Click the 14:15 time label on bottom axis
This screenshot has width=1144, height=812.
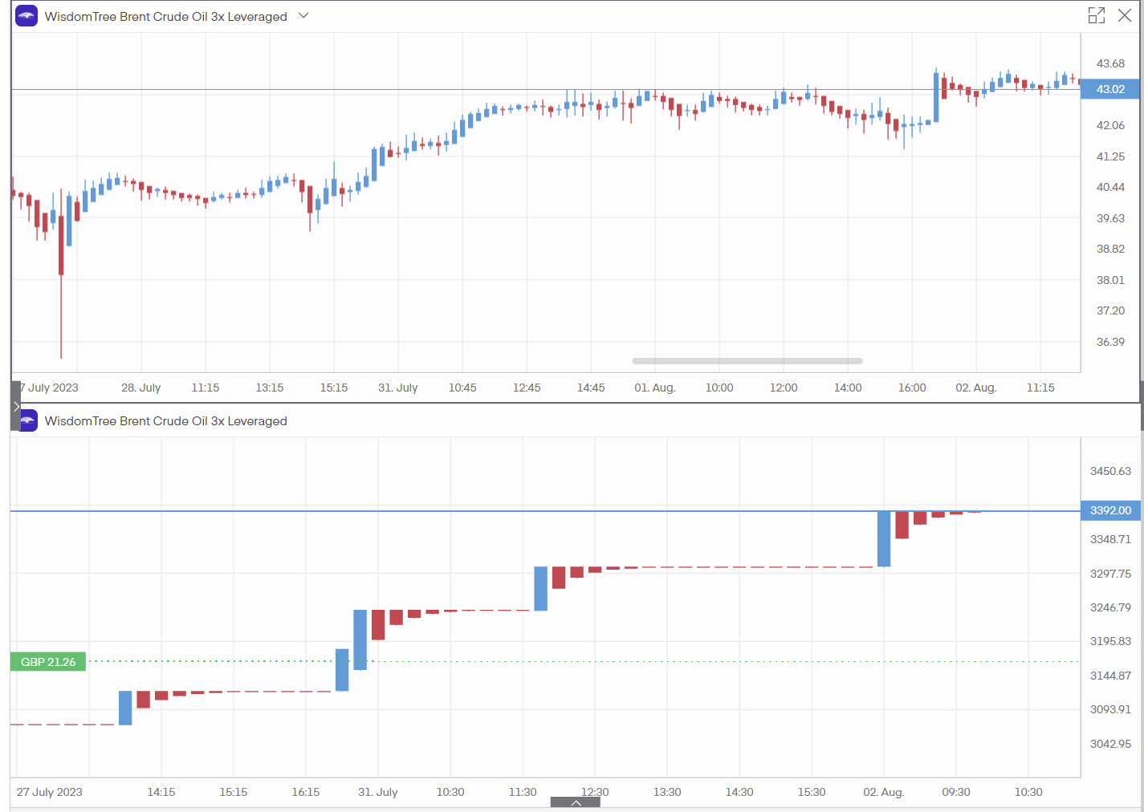coord(161,792)
